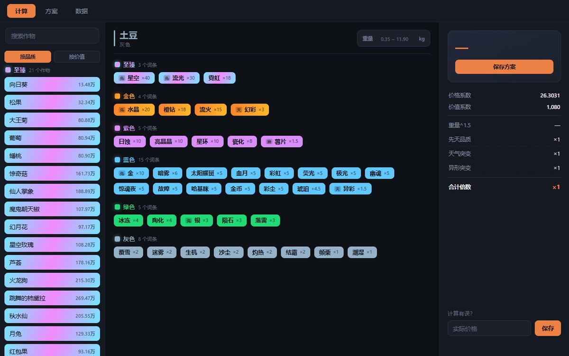Toggle the 橙钻 ×18 chip

point(174,110)
